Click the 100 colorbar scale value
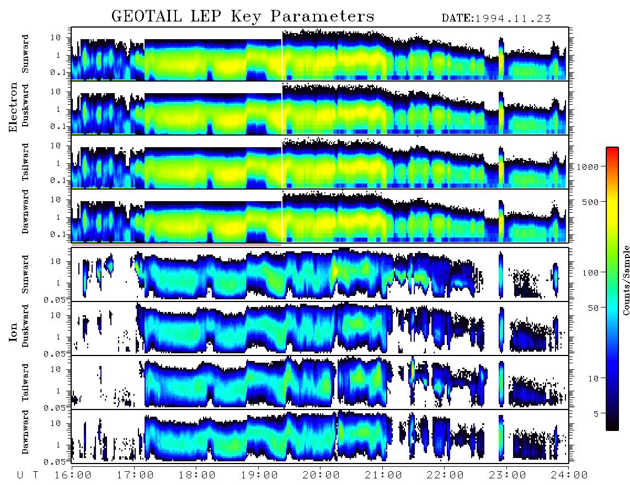The image size is (630, 485). (590, 272)
